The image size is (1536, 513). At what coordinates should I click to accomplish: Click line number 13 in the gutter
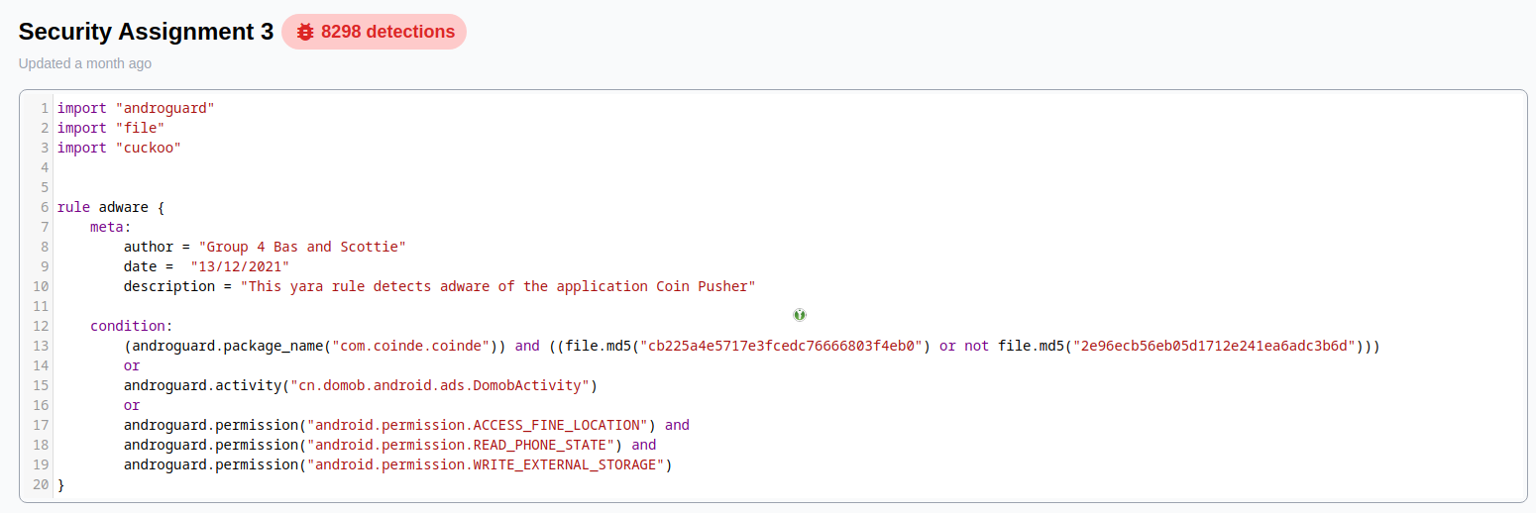(41, 346)
